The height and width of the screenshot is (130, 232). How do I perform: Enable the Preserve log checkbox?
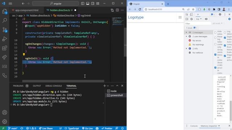(215, 38)
